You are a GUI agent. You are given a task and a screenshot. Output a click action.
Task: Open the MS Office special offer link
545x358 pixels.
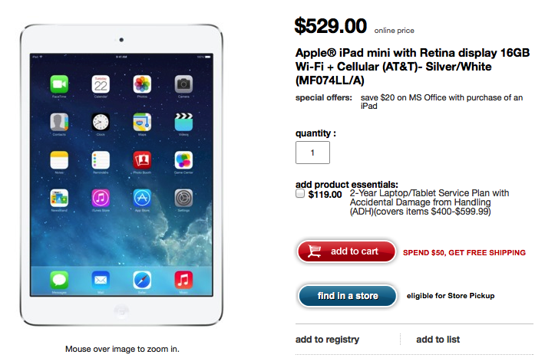coord(441,102)
